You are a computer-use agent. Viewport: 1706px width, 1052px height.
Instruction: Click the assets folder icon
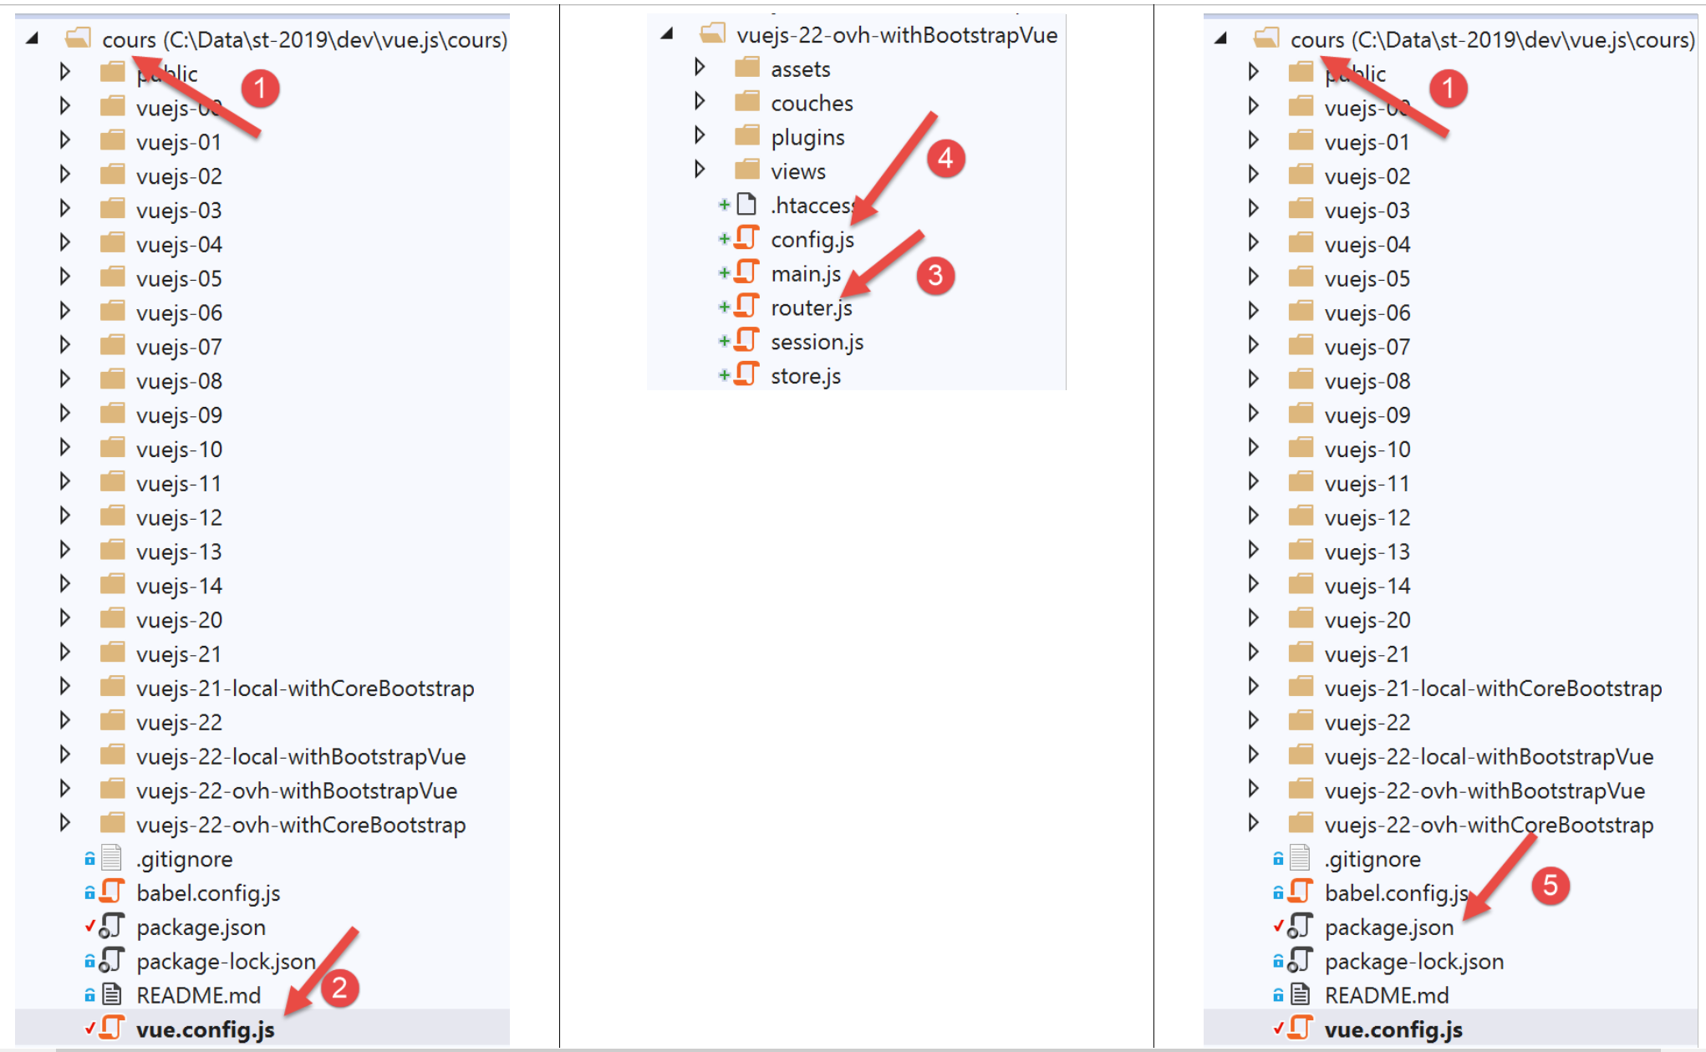746,68
